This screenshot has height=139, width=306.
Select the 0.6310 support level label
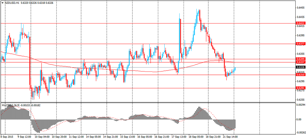point(300,75)
